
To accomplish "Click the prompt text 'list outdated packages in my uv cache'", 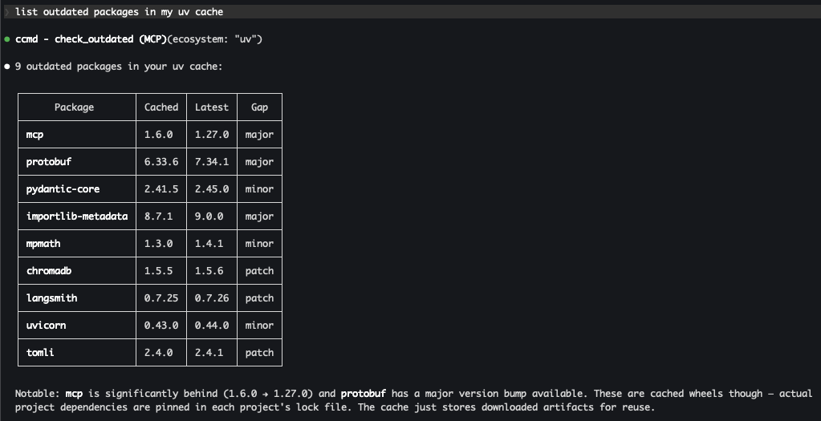I will (x=119, y=11).
